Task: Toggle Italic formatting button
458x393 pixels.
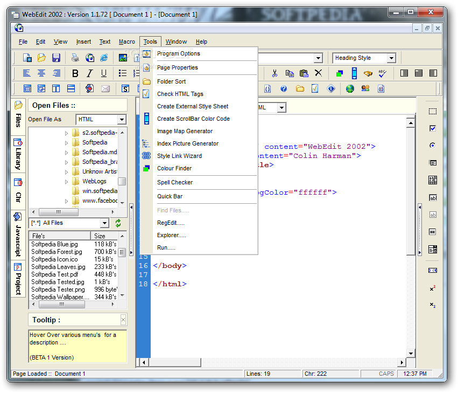Action: pos(90,73)
